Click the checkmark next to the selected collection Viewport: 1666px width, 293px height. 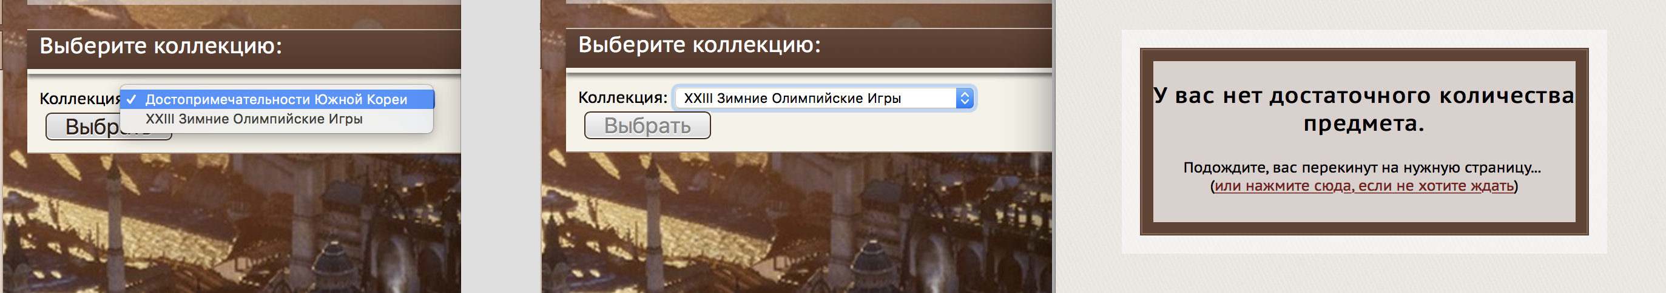point(132,99)
